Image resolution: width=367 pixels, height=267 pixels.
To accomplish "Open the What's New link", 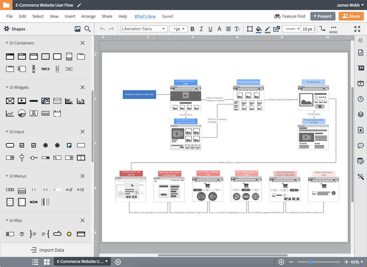I will point(145,16).
